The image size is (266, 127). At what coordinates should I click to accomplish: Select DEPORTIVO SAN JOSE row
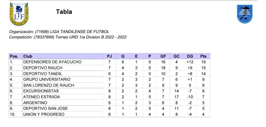(x=110, y=109)
